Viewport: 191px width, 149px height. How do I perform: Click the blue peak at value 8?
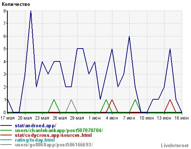tap(31, 11)
